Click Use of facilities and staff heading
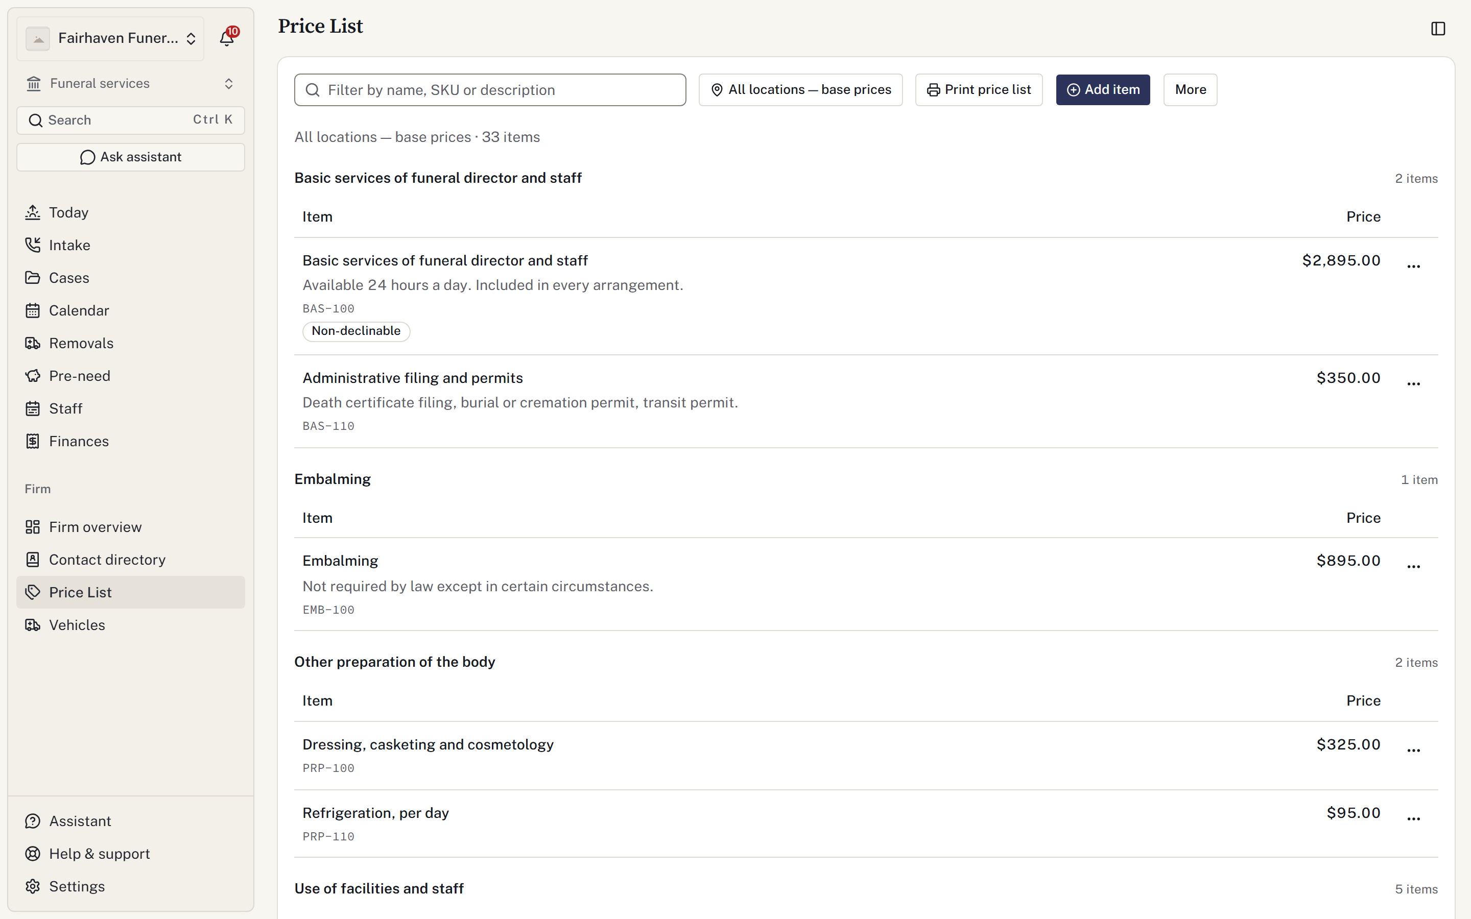The width and height of the screenshot is (1471, 919). tap(378, 888)
